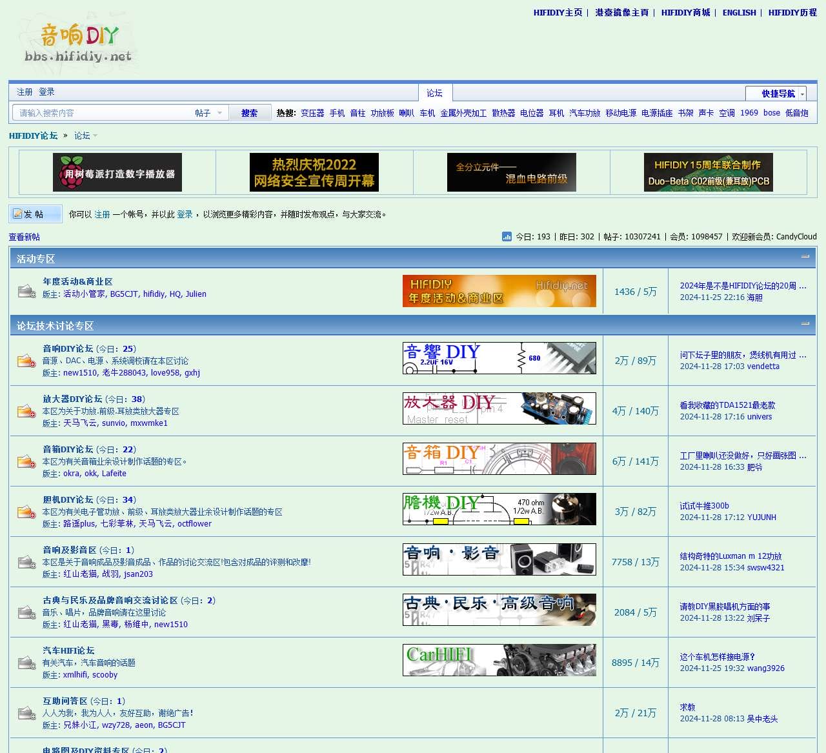This screenshot has width=826, height=753.
Task: Open latest post 结构奇特的Luxman m 12功放
Action: (730, 556)
